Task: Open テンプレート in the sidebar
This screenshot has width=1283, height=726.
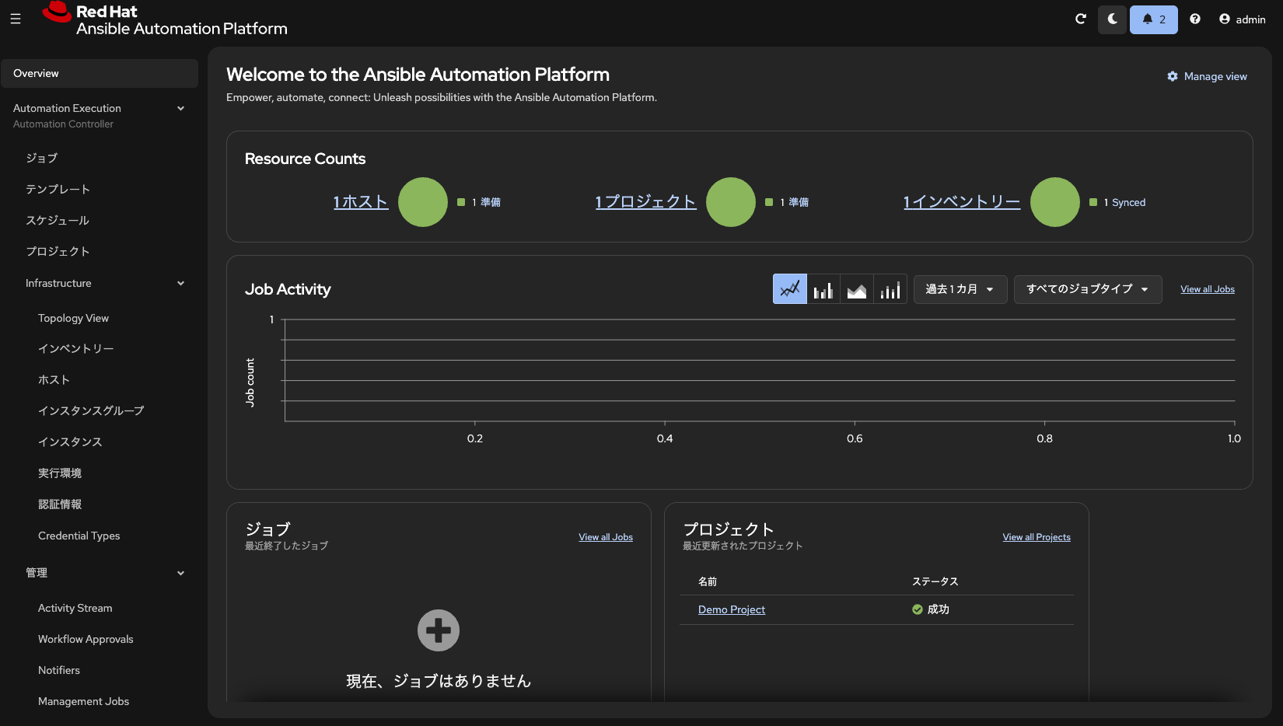Action: 58,189
